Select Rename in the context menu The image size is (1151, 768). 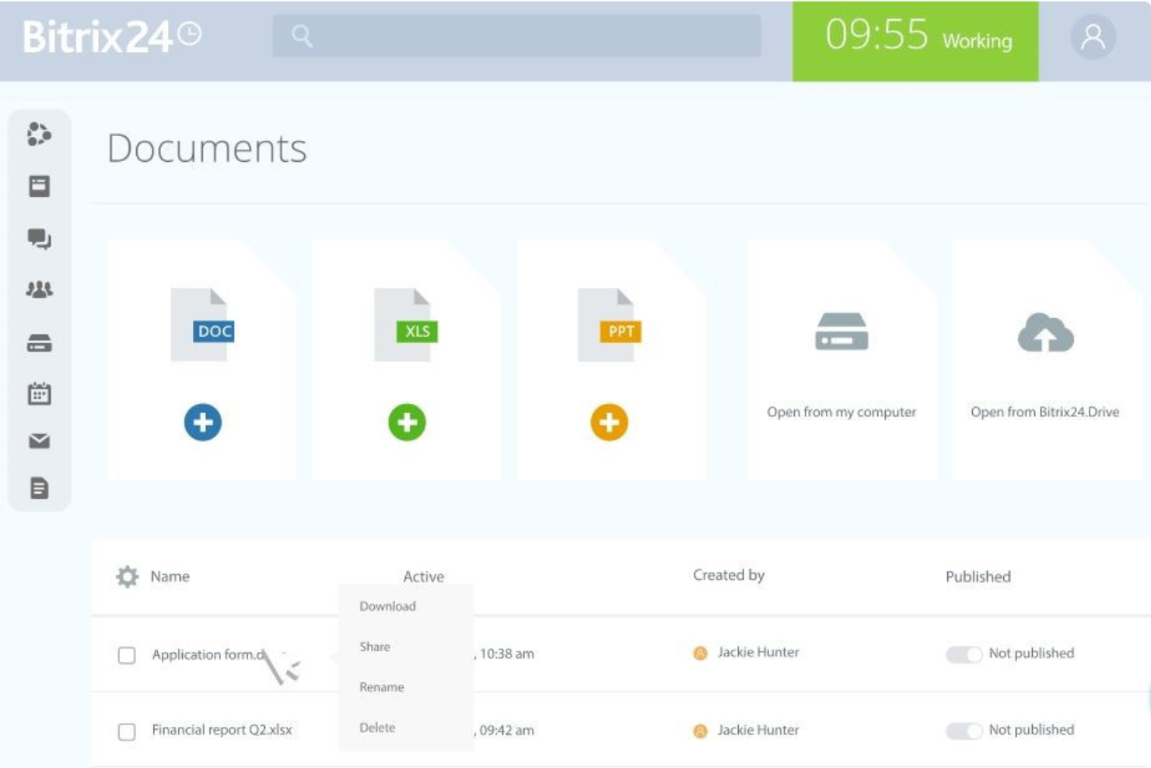tap(382, 687)
